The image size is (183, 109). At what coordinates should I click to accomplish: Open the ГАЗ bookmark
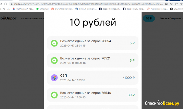(5, 9)
